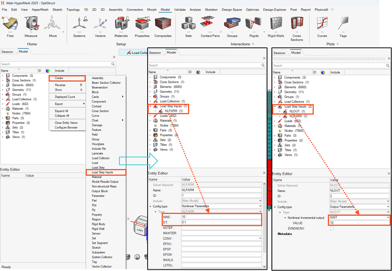Click the NINC value field
The image size is (392, 271).
coord(221,217)
